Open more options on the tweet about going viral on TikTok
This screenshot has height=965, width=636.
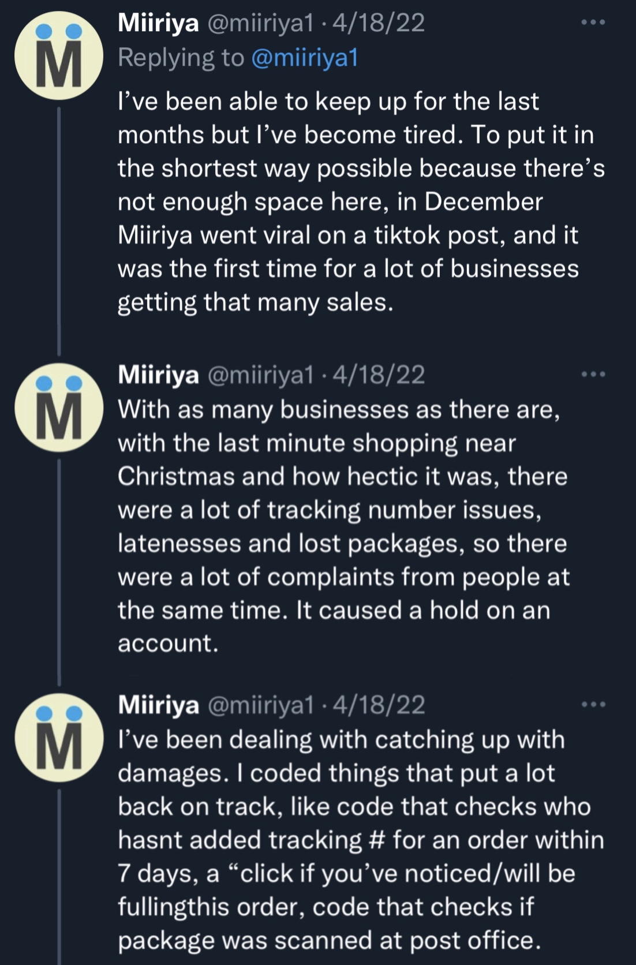[593, 23]
